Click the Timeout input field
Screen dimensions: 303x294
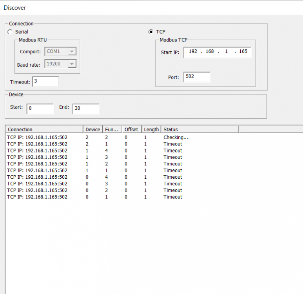[x=45, y=82]
